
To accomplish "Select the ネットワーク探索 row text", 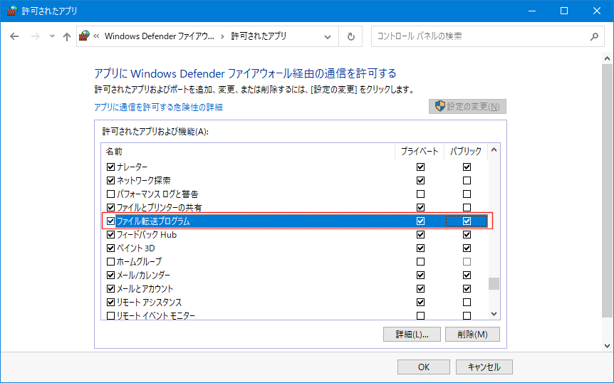I will (144, 180).
